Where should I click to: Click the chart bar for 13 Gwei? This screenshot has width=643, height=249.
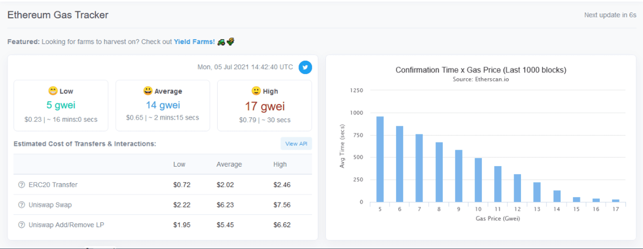pos(537,192)
